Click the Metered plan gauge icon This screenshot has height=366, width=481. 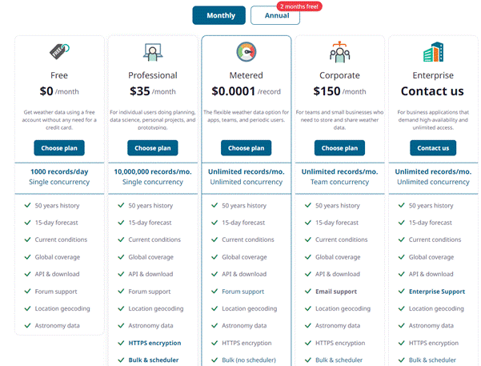(x=246, y=52)
